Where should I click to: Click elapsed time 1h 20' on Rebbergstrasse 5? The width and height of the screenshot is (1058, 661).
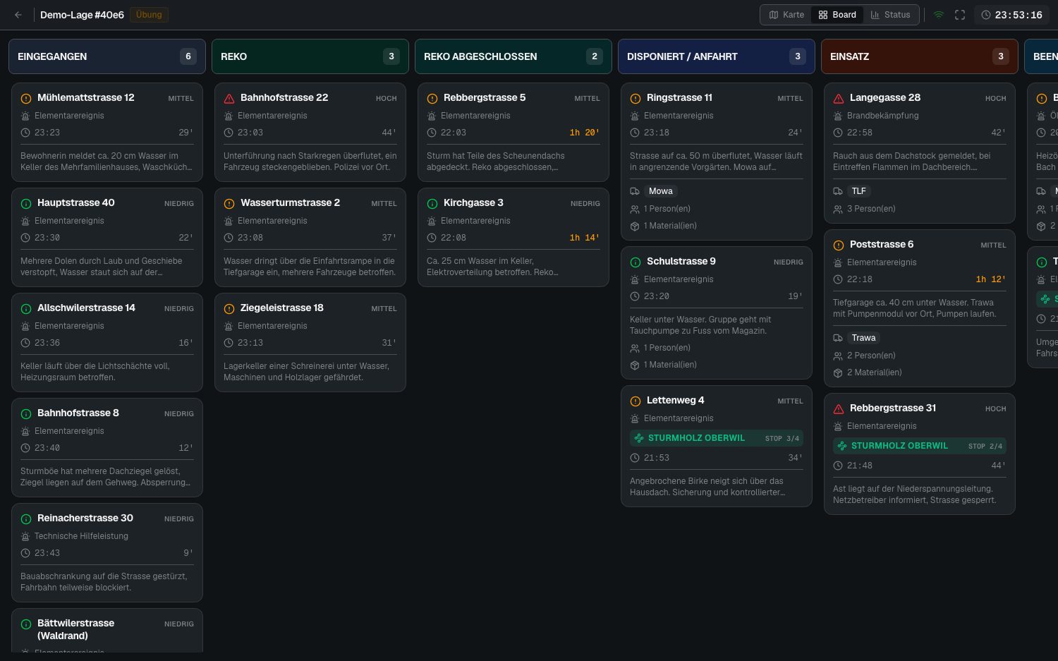(585, 133)
